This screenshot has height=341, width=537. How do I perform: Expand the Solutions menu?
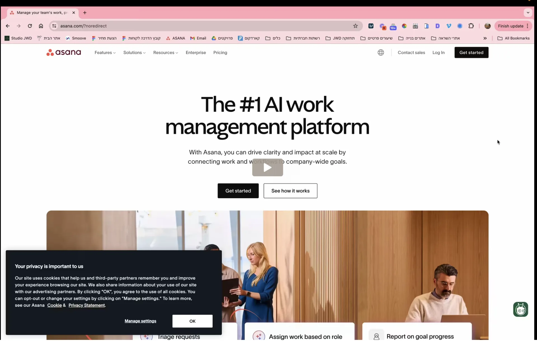click(x=134, y=53)
